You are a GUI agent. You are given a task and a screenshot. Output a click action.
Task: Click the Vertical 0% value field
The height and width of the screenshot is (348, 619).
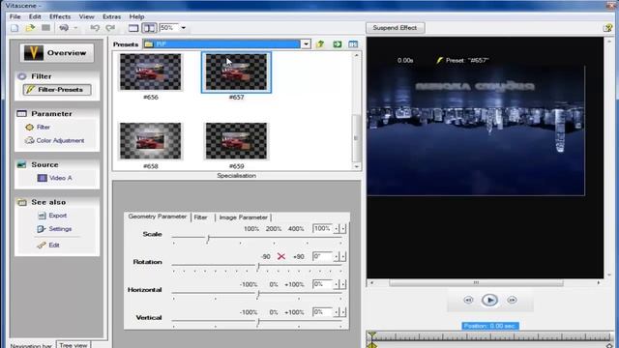click(322, 312)
